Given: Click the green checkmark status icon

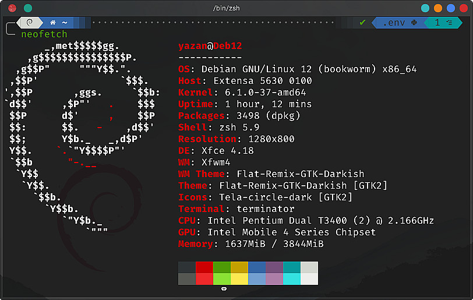Looking at the screenshot, I should pyautogui.click(x=362, y=22).
